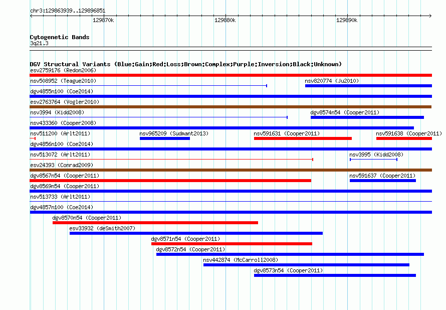This screenshot has height=310, width=446.
Task: Click the esv33932 (deSmith2007) label
Action: point(102,228)
